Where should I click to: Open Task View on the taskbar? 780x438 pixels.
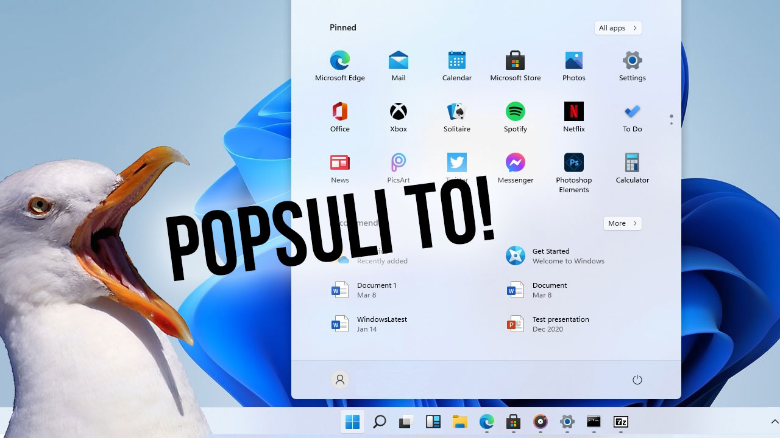point(406,422)
